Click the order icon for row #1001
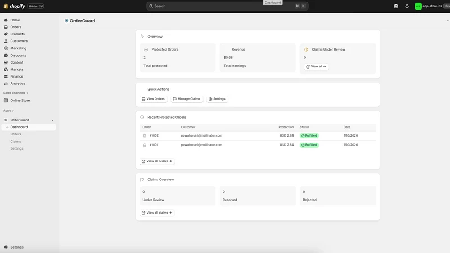This screenshot has width=450, height=253. click(145, 145)
